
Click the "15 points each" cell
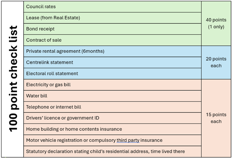(x=216, y=118)
